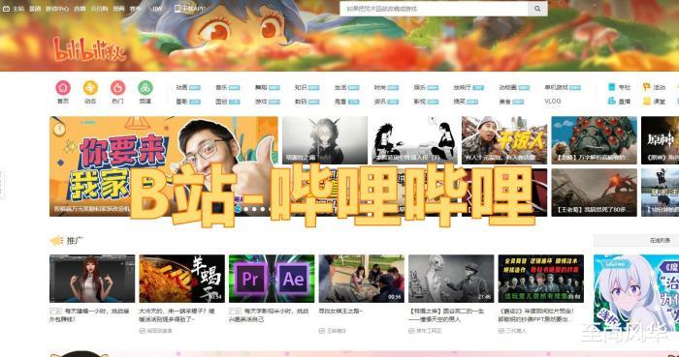This screenshot has width=679, height=357.
Task: Select the 音乐 category
Action: tap(221, 87)
